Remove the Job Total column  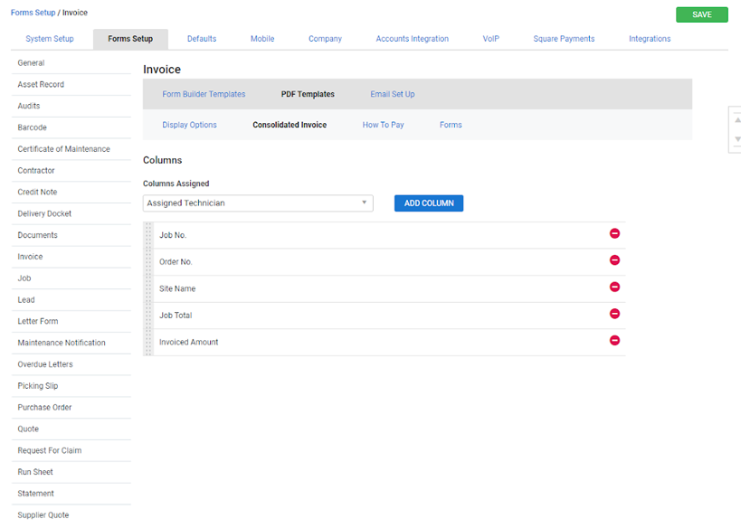point(614,314)
